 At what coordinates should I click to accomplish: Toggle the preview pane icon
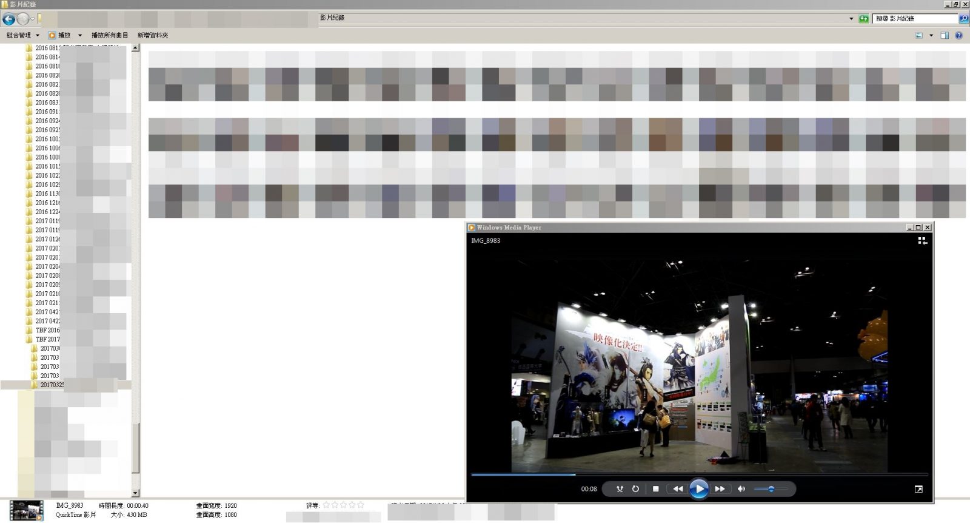(945, 35)
